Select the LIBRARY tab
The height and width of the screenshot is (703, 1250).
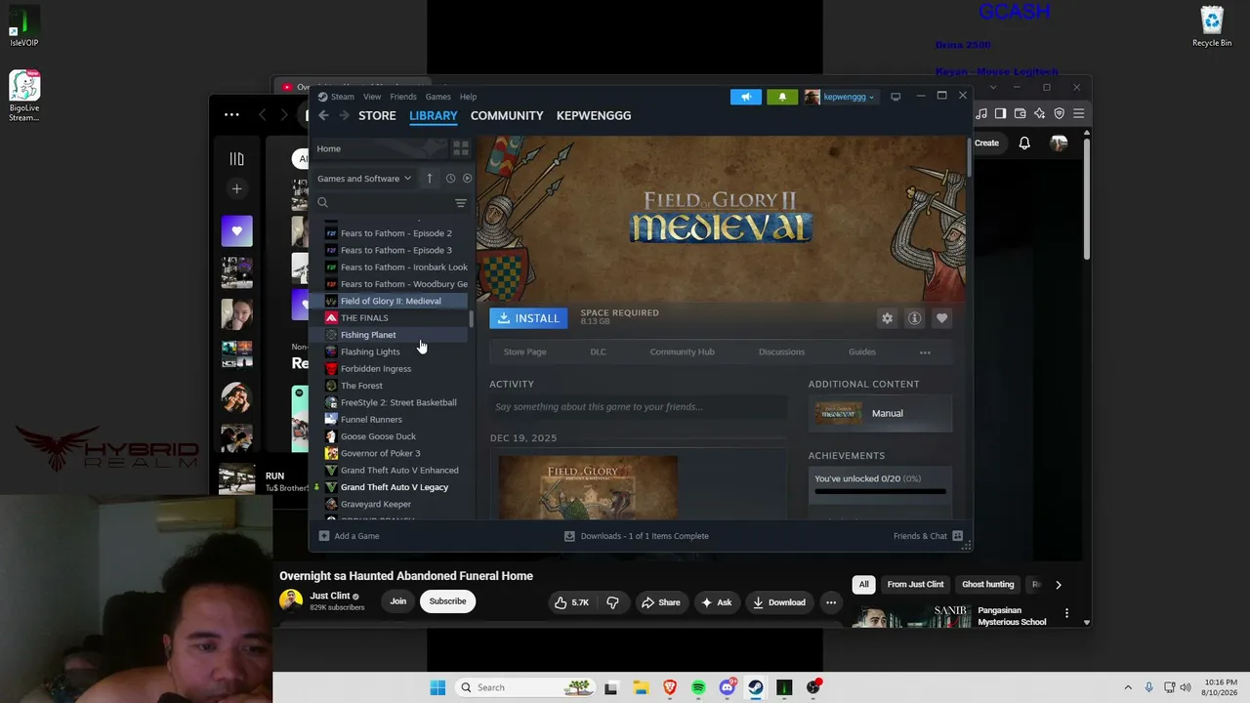click(x=434, y=115)
